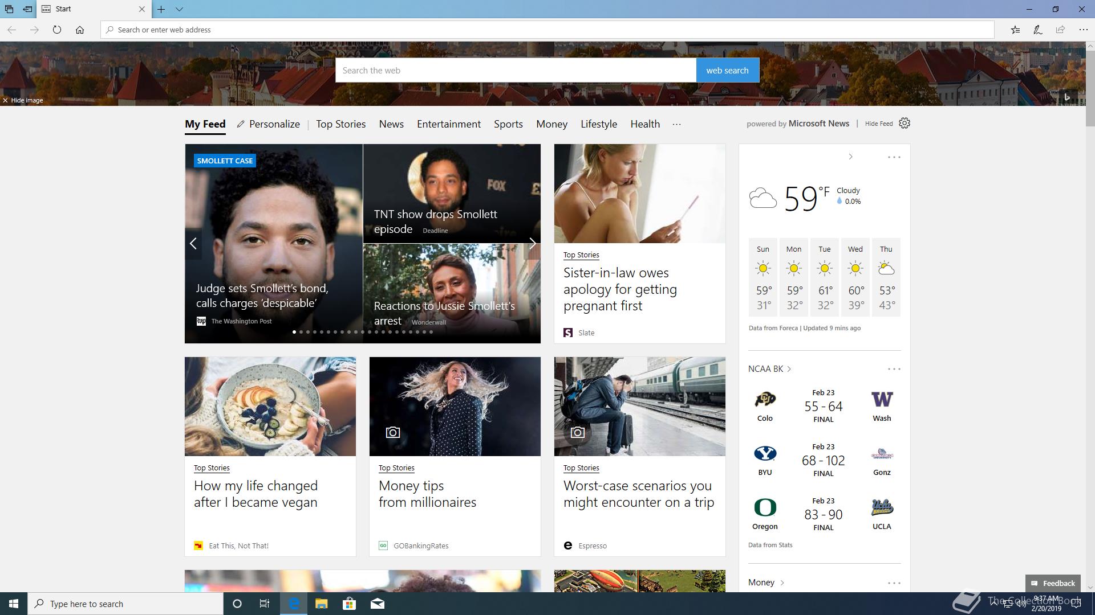Open Microsoft Store from taskbar
The image size is (1095, 615).
click(349, 604)
